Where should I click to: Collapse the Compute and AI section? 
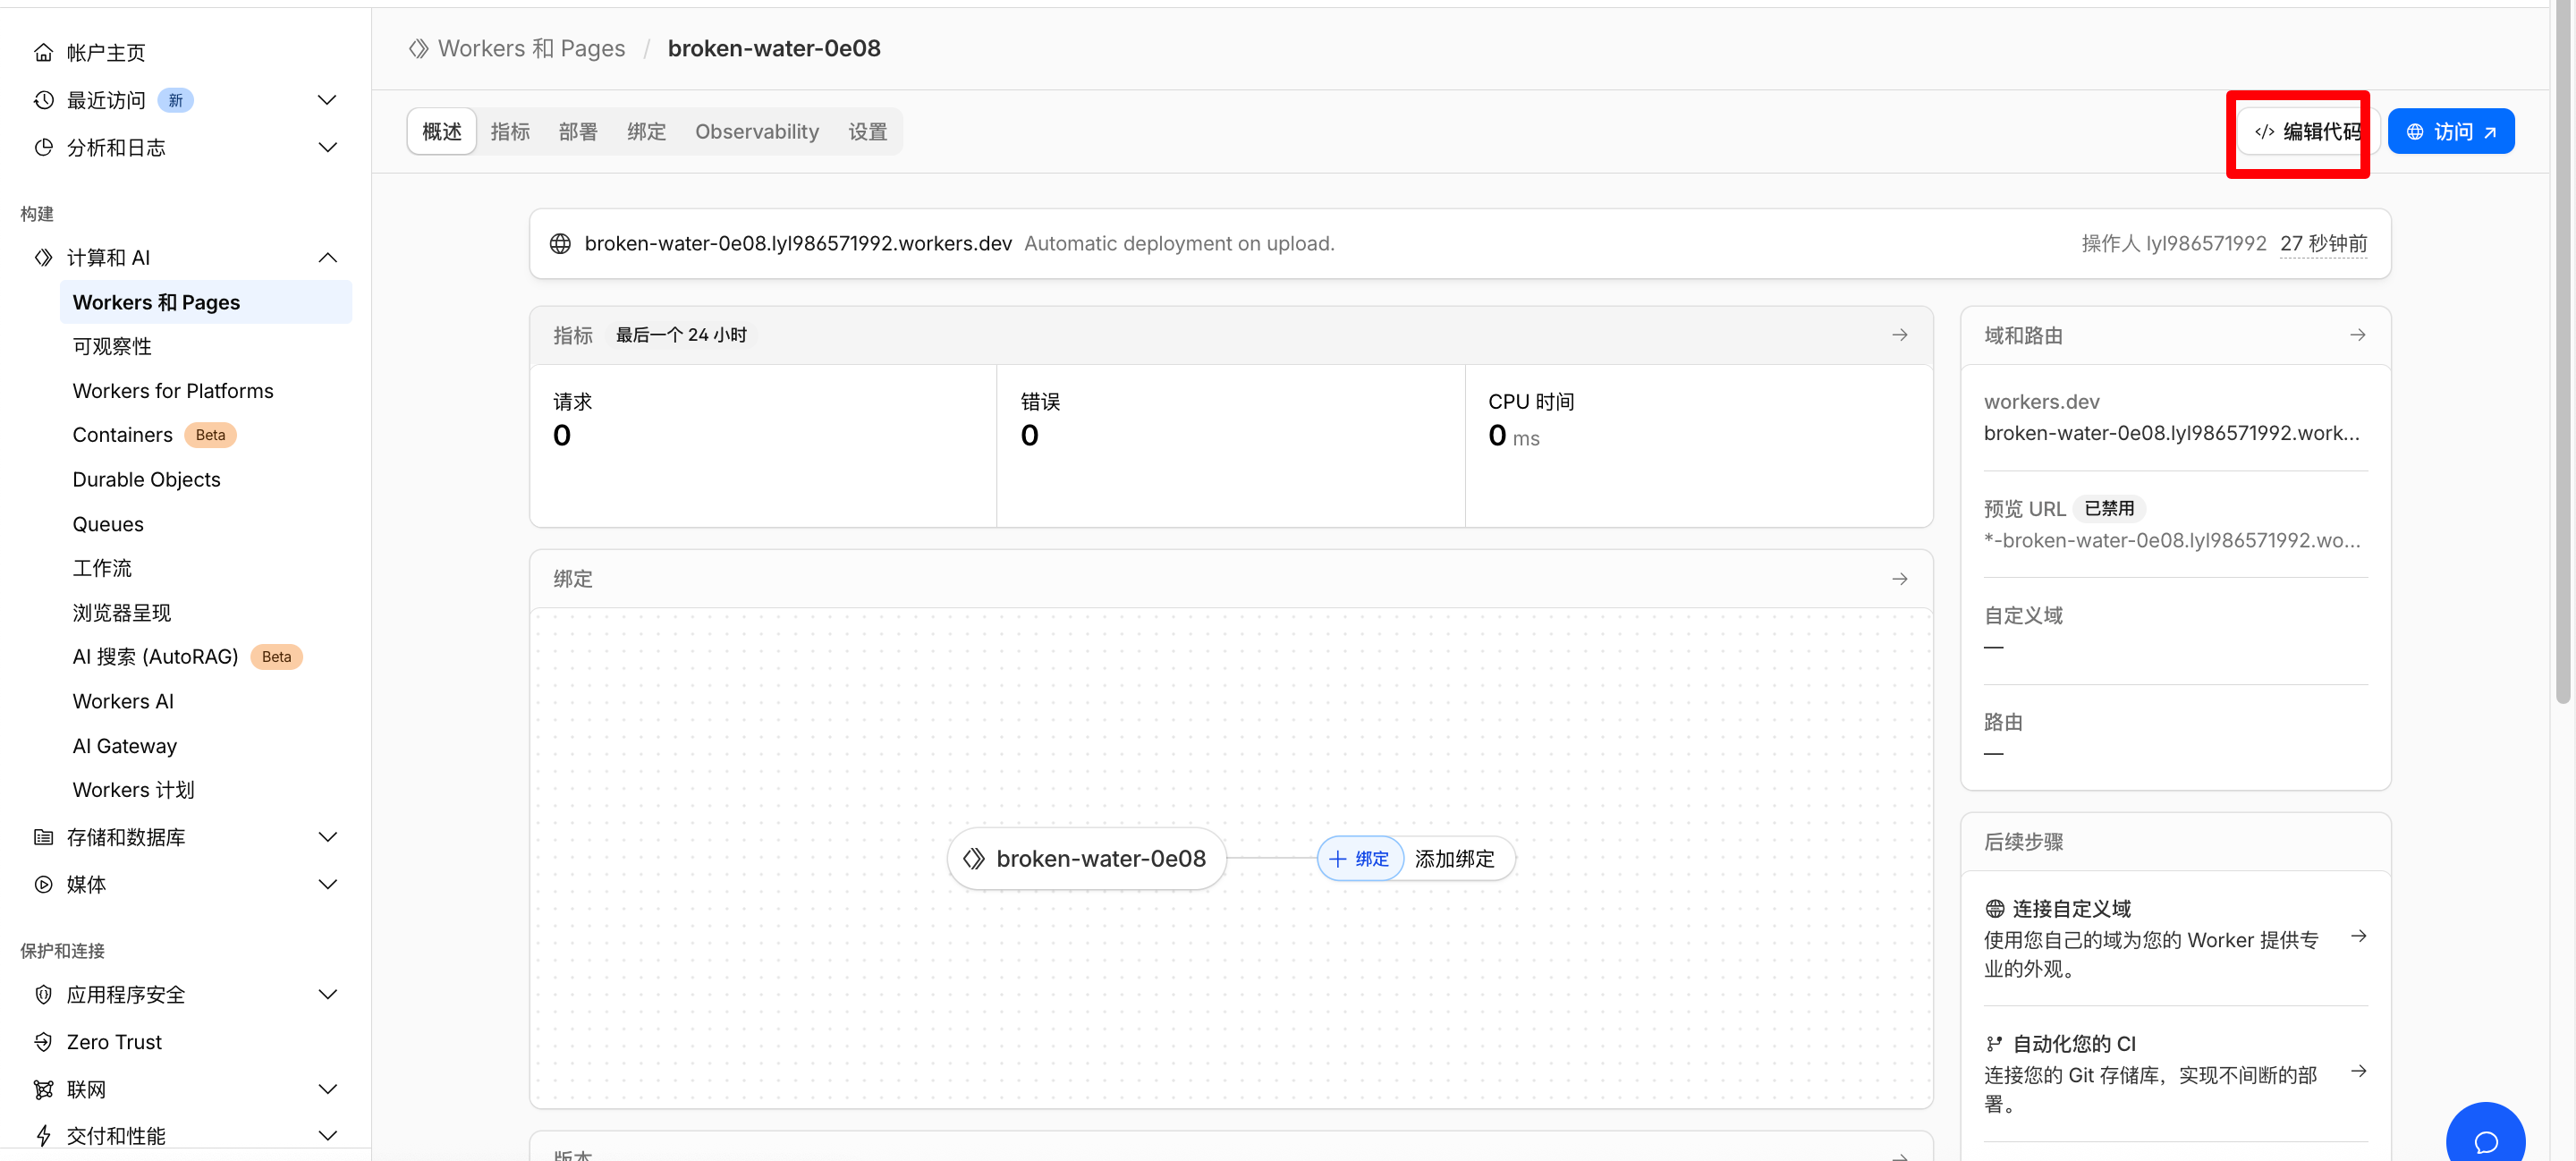click(327, 258)
